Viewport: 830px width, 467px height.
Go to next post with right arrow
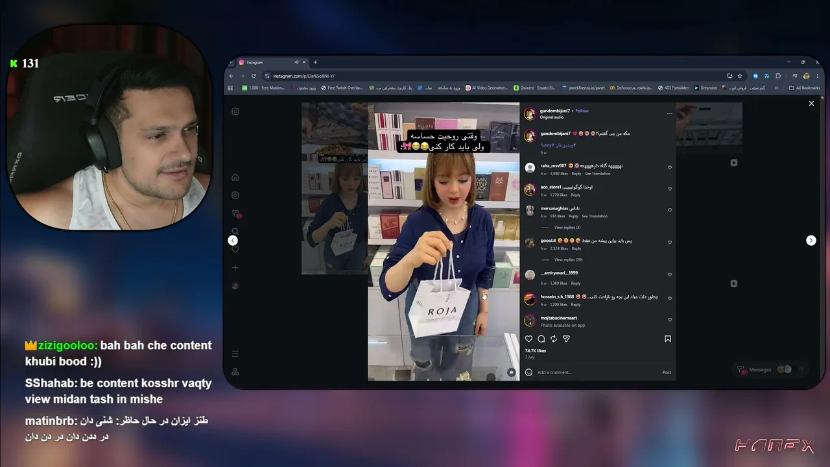[811, 241]
